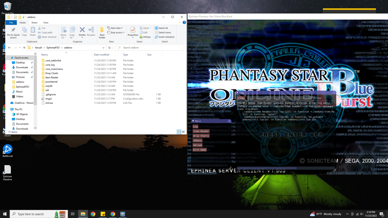Select the Item Reader folder
The height and width of the screenshot is (218, 388).
point(52,77)
